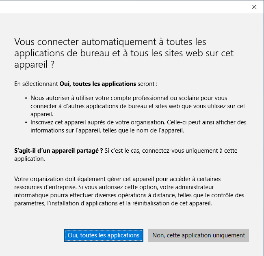The width and height of the screenshot is (264, 256).
Task: Click the second bullet point marker
Action: (x=26, y=122)
